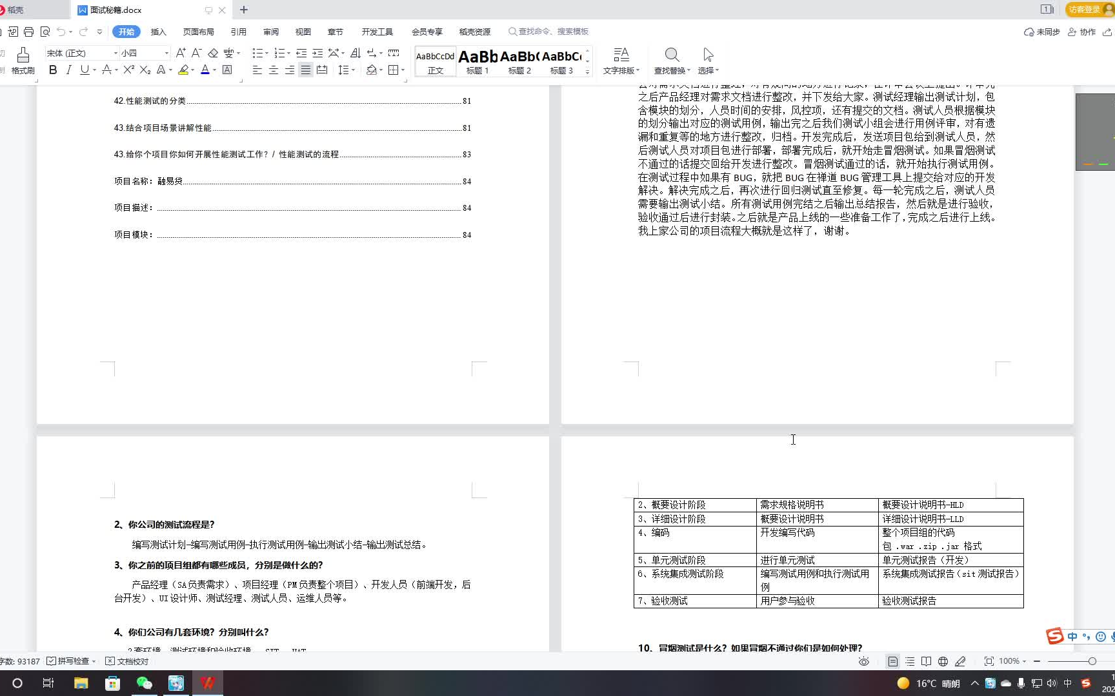Apply the 标题 2 style
This screenshot has width=1115, height=696.
(x=519, y=62)
